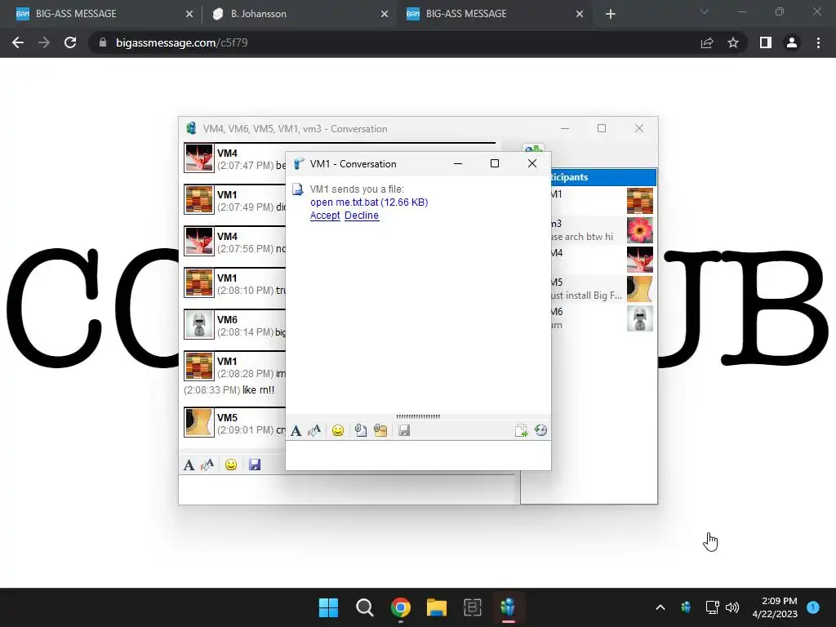The height and width of the screenshot is (627, 836).
Task: View site information lock icon
Action: [103, 42]
